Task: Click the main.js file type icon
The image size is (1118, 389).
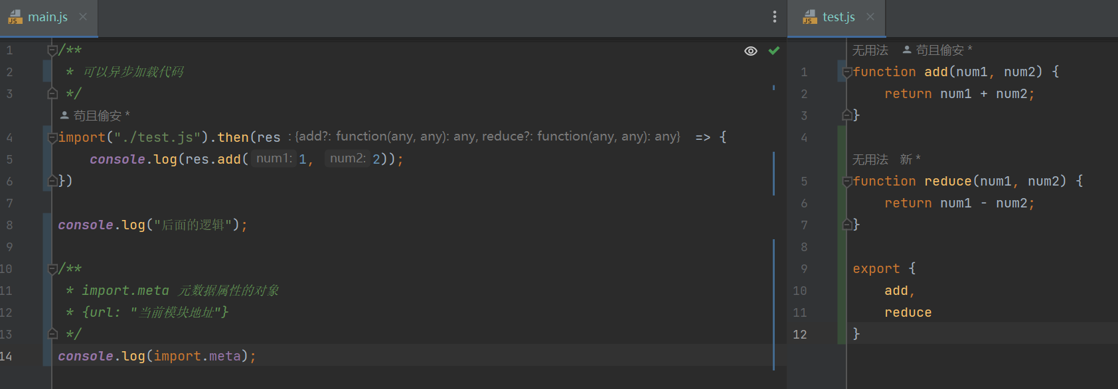Action: (x=15, y=17)
